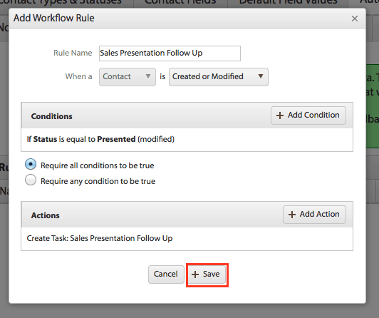
Task: Select the Status is equal to Presented condition
Action: [x=187, y=140]
